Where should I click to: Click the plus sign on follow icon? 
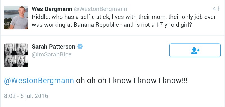[x=198, y=50]
